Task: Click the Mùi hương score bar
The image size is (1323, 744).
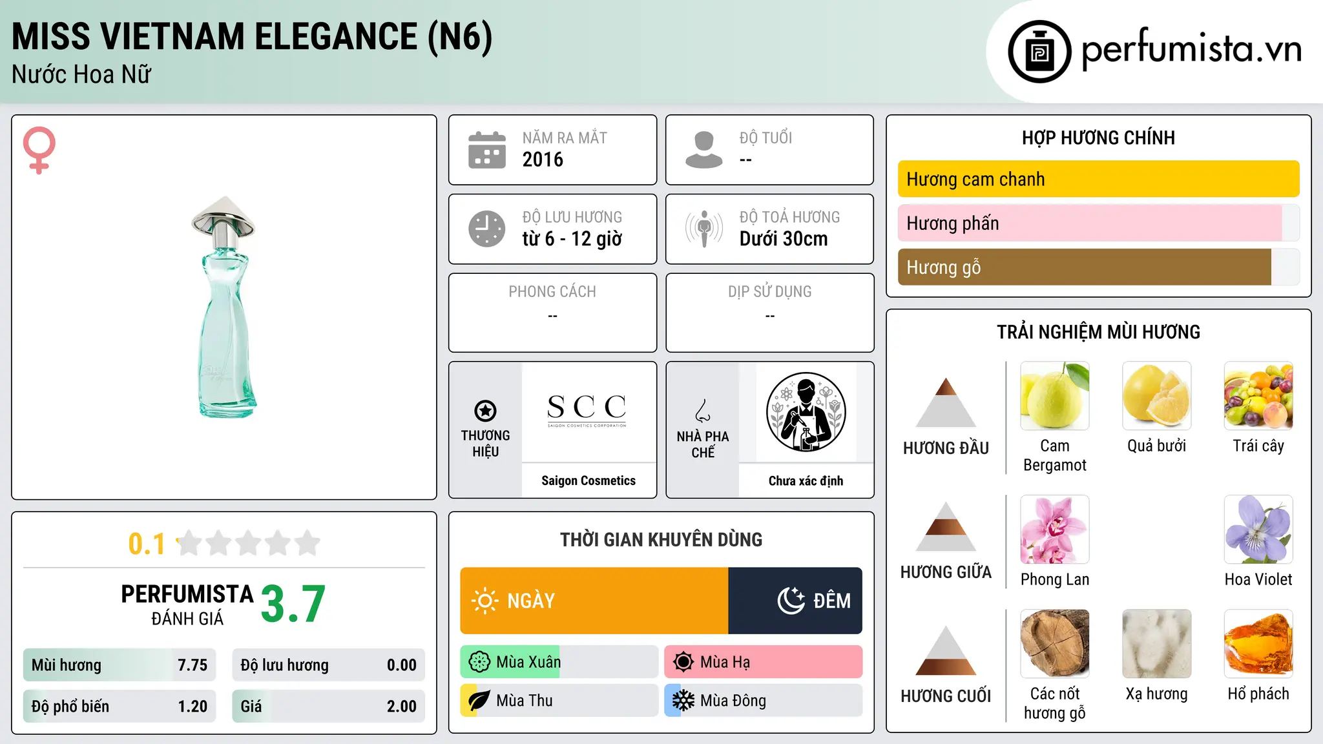Action: 120,665
